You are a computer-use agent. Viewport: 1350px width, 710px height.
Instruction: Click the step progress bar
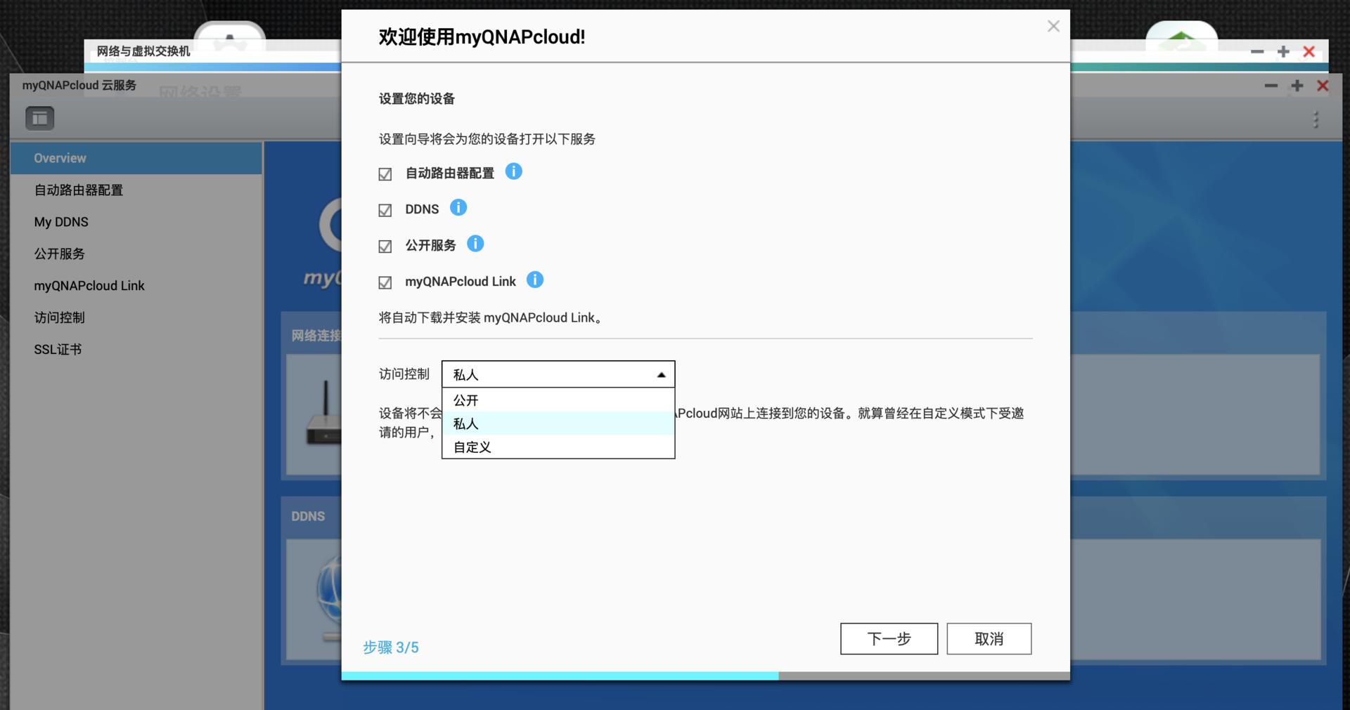703,675
